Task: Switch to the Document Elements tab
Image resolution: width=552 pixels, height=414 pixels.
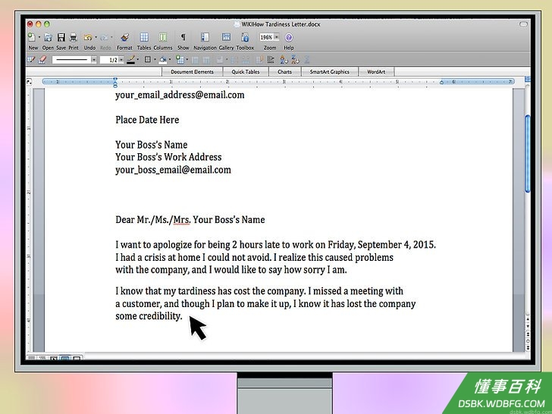Action: coord(192,72)
